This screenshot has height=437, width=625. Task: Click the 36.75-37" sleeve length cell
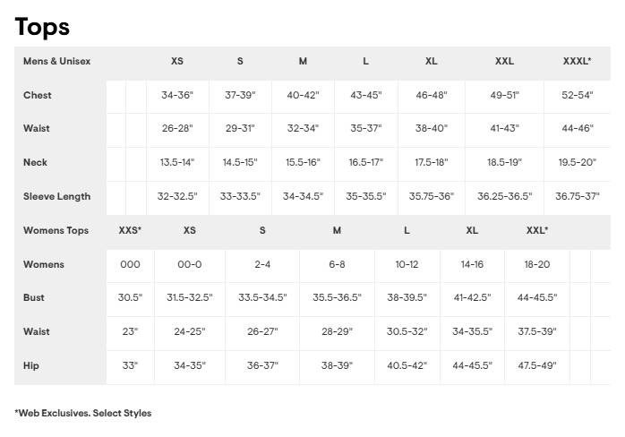(577, 196)
